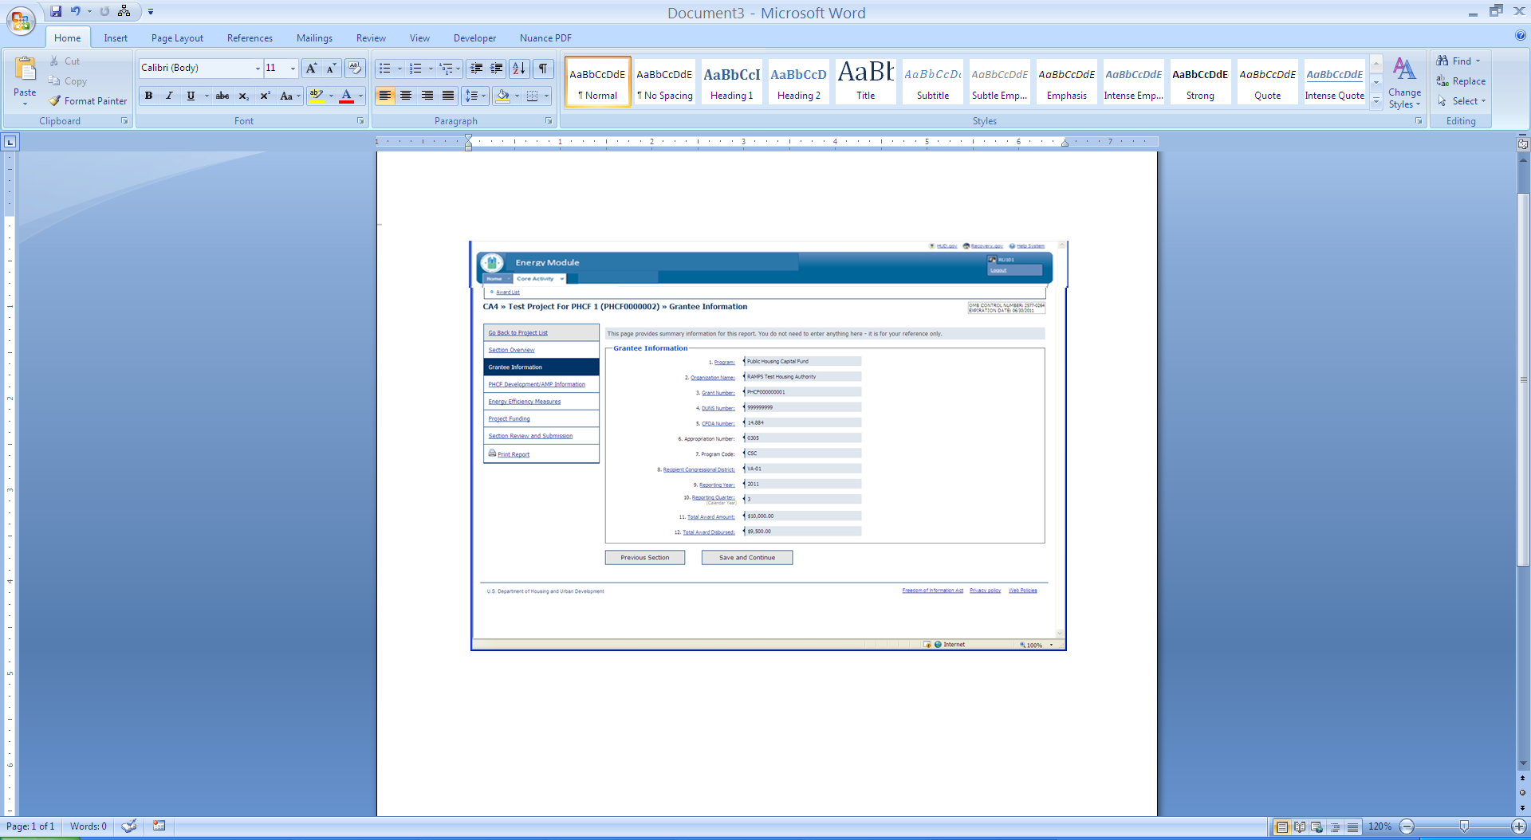The height and width of the screenshot is (840, 1531).
Task: Sort the selected text
Action: pos(519,68)
